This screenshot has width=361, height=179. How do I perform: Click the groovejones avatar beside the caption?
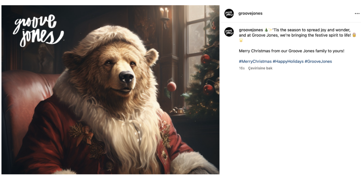coord(229,32)
